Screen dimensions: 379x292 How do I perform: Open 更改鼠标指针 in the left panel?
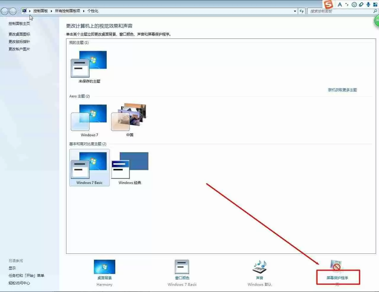(19, 41)
